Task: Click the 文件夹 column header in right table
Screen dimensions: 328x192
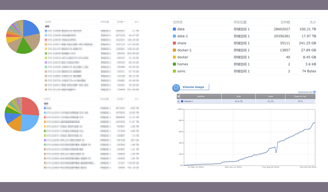Action: [x=178, y=22]
